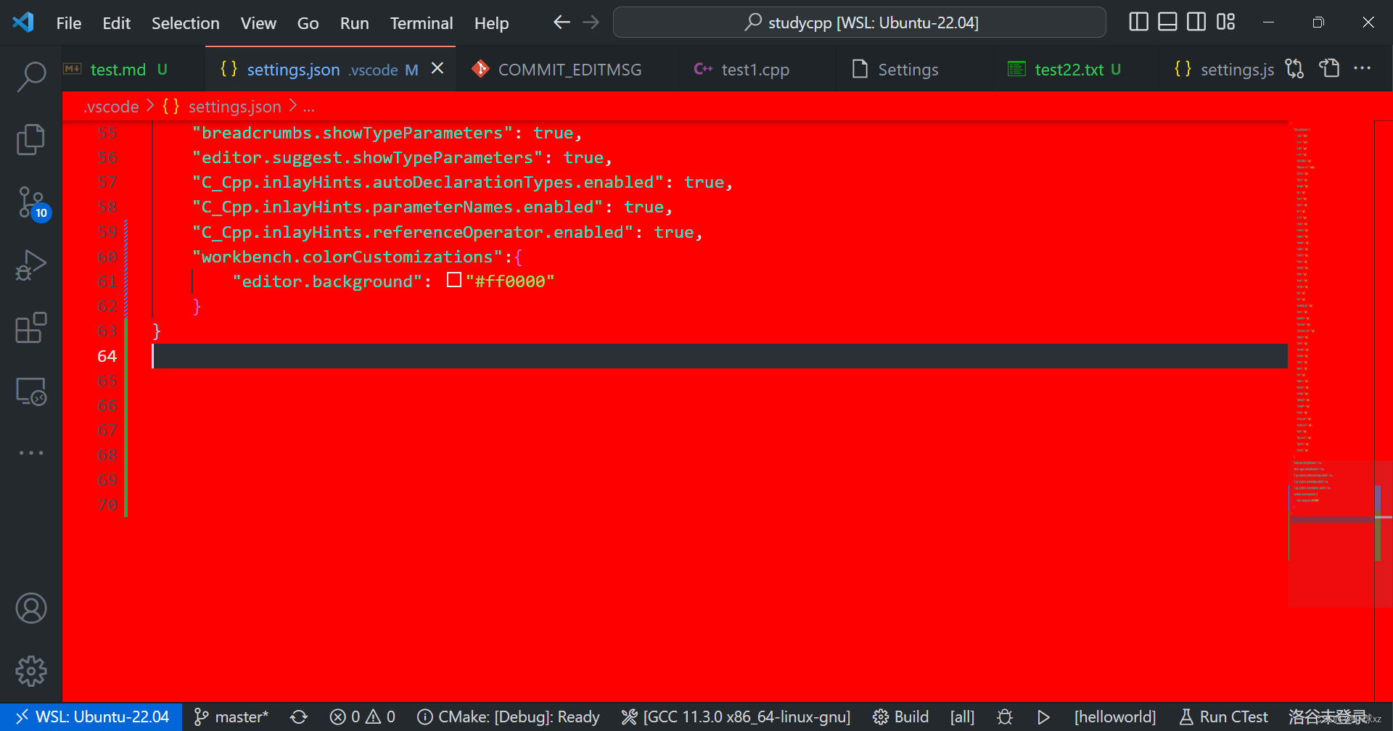Open the File menu
Image resolution: width=1393 pixels, height=731 pixels.
click(69, 23)
